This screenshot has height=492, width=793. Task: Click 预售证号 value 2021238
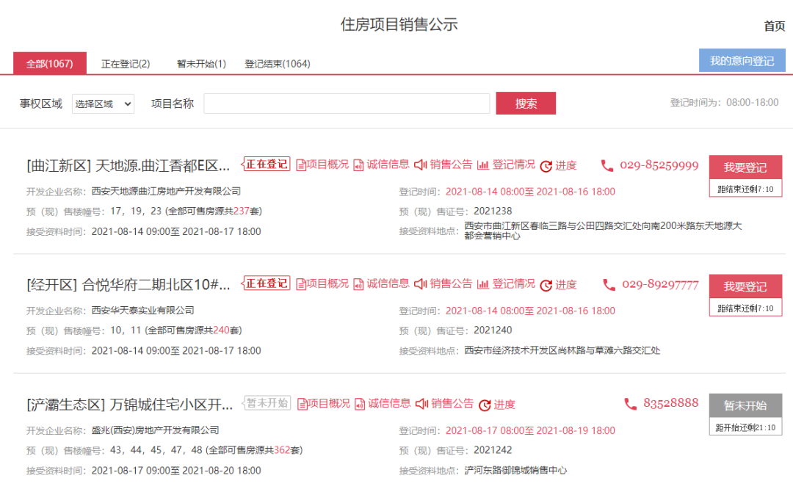493,211
